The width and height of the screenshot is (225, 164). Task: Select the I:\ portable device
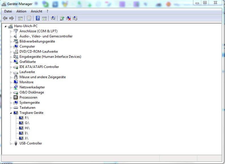[26, 133]
